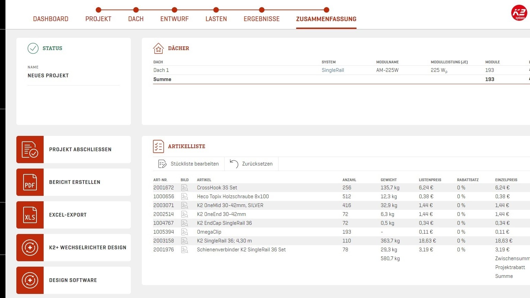Click Stückliste bearbeiten
Image resolution: width=530 pixels, height=298 pixels.
pyautogui.click(x=188, y=164)
